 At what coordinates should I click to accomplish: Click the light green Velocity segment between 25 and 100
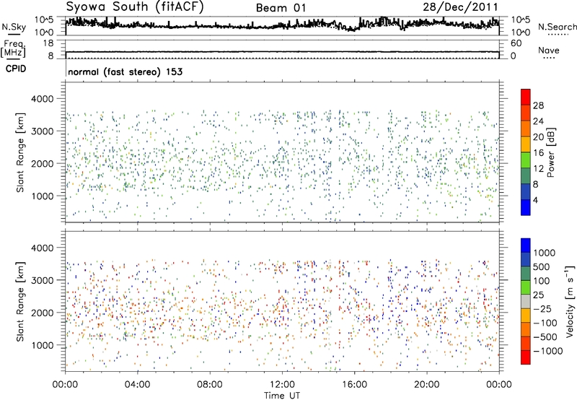526,287
